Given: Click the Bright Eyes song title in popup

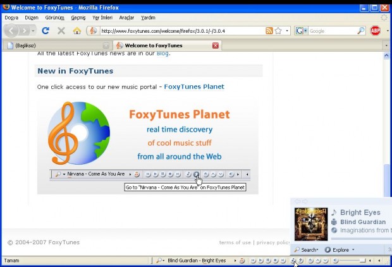Looking at the screenshot, I should tap(360, 212).
